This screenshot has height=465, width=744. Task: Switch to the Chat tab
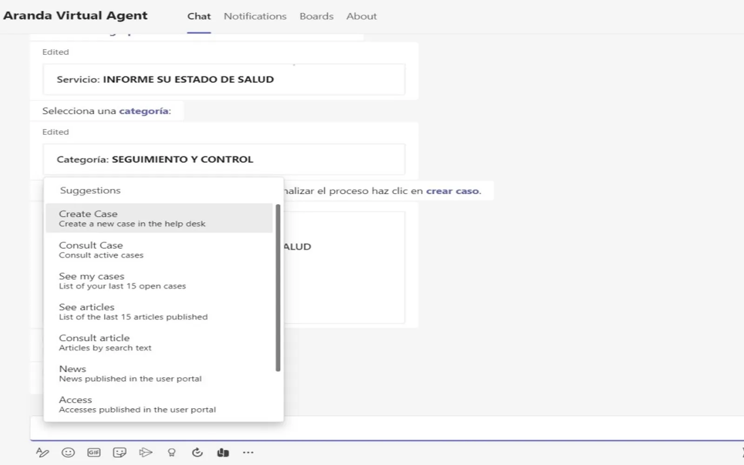point(199,16)
